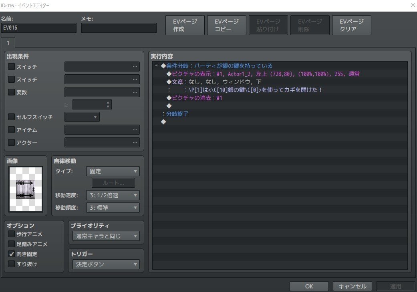Open the アイテム item picker ellipsis
The height and width of the screenshot is (292, 417).
coord(135,130)
